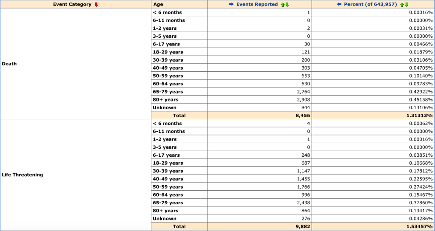Open the Events Reported column header link
This screenshot has width=435, height=231.
(x=257, y=4)
